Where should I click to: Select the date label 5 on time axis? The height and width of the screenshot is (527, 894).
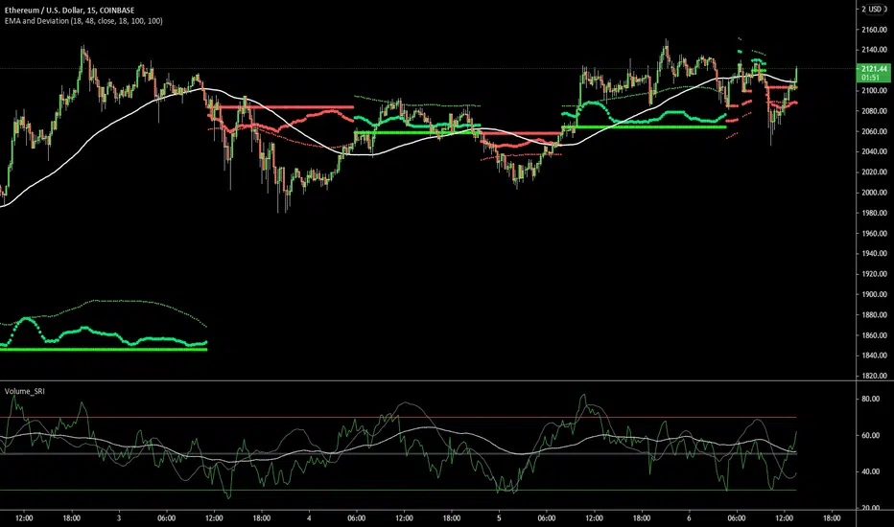coord(499,518)
